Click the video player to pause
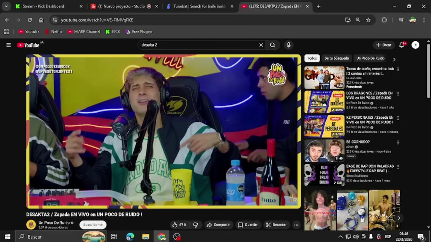The width and height of the screenshot is (431, 242). (163, 131)
